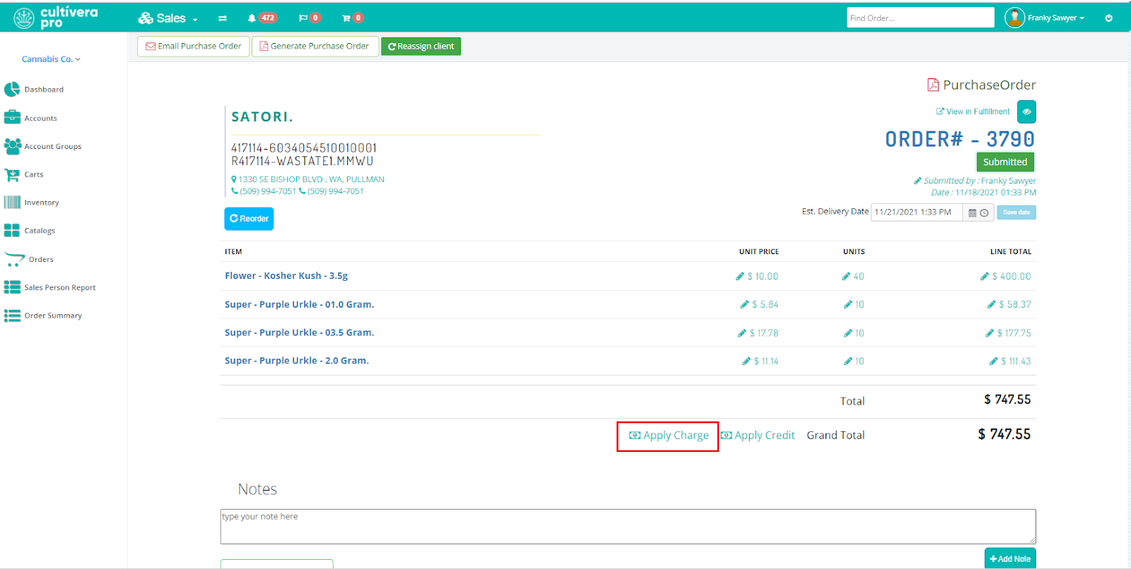The image size is (1131, 569).
Task: Click the 1330 SE Bishop Blvd address link
Action: (308, 179)
